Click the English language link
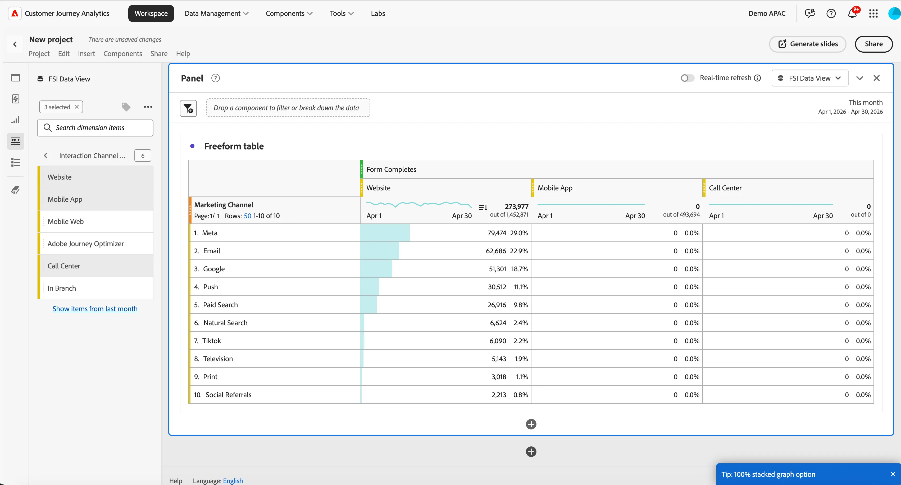Viewport: 901px width, 485px height. pyautogui.click(x=233, y=481)
